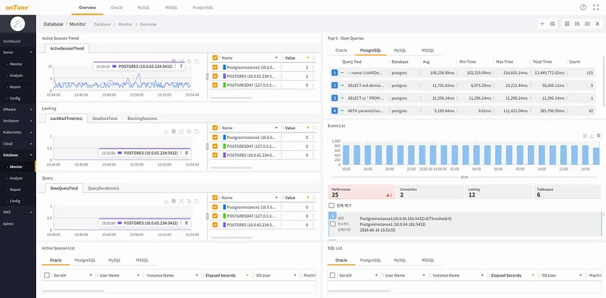Open Elapsed Seconds filter in SQL List

click(533, 275)
